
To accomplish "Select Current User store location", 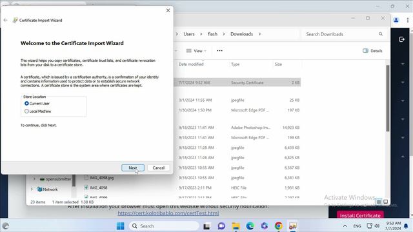I will (x=26, y=103).
